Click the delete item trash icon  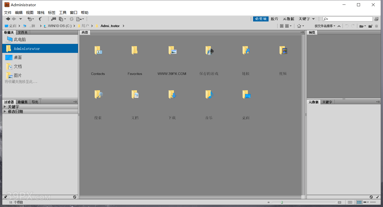pos(377,26)
